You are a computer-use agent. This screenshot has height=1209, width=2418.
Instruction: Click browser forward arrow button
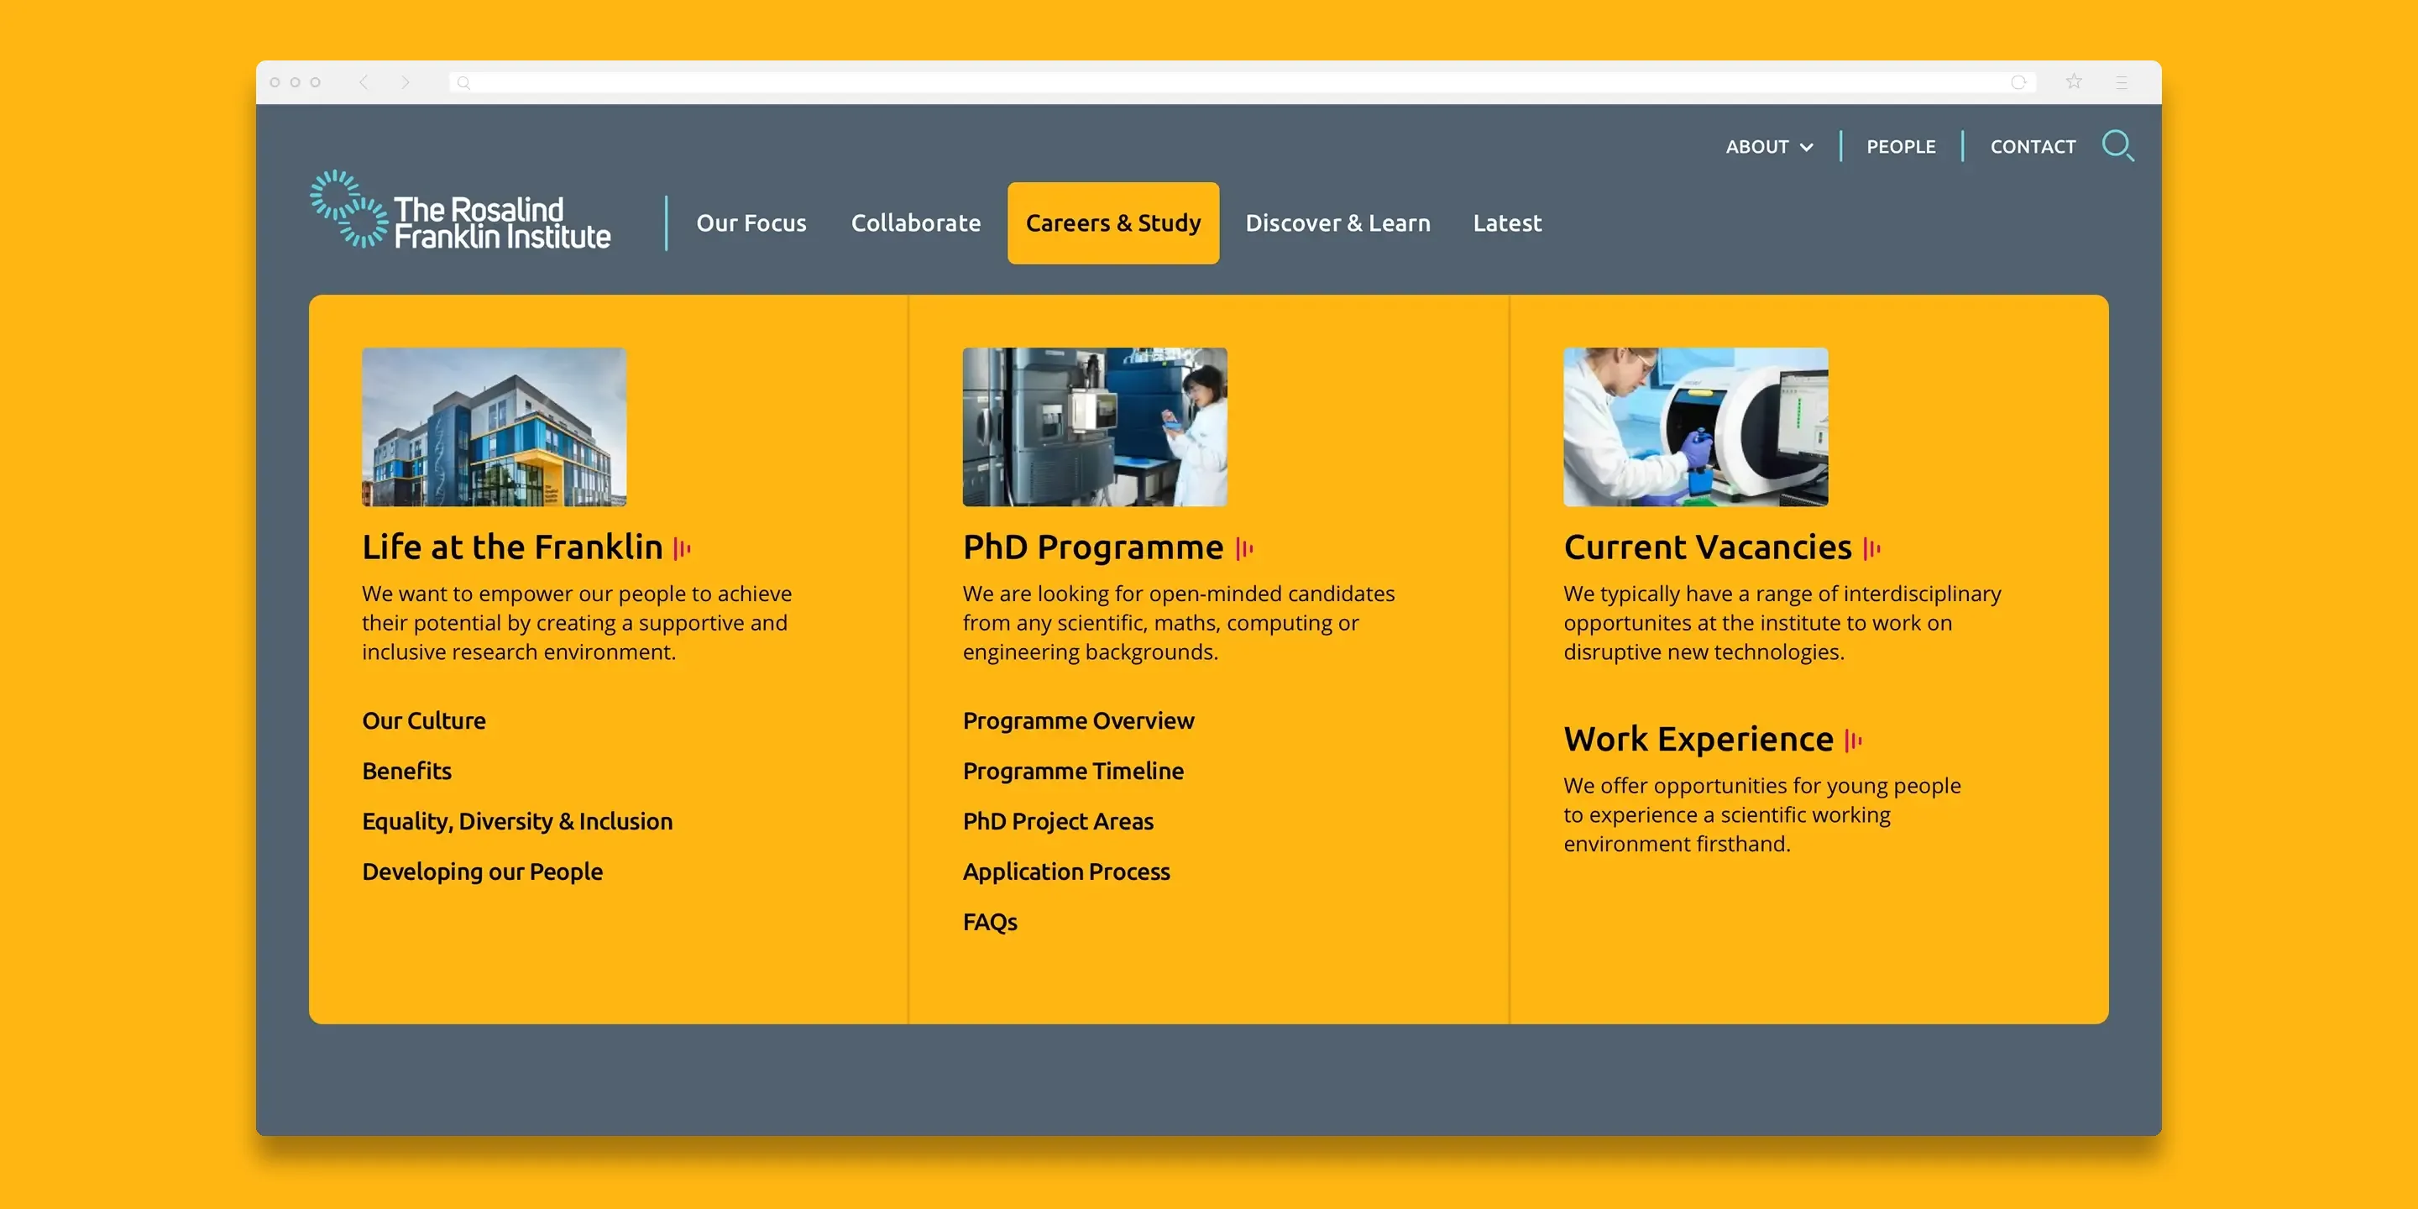(x=406, y=82)
